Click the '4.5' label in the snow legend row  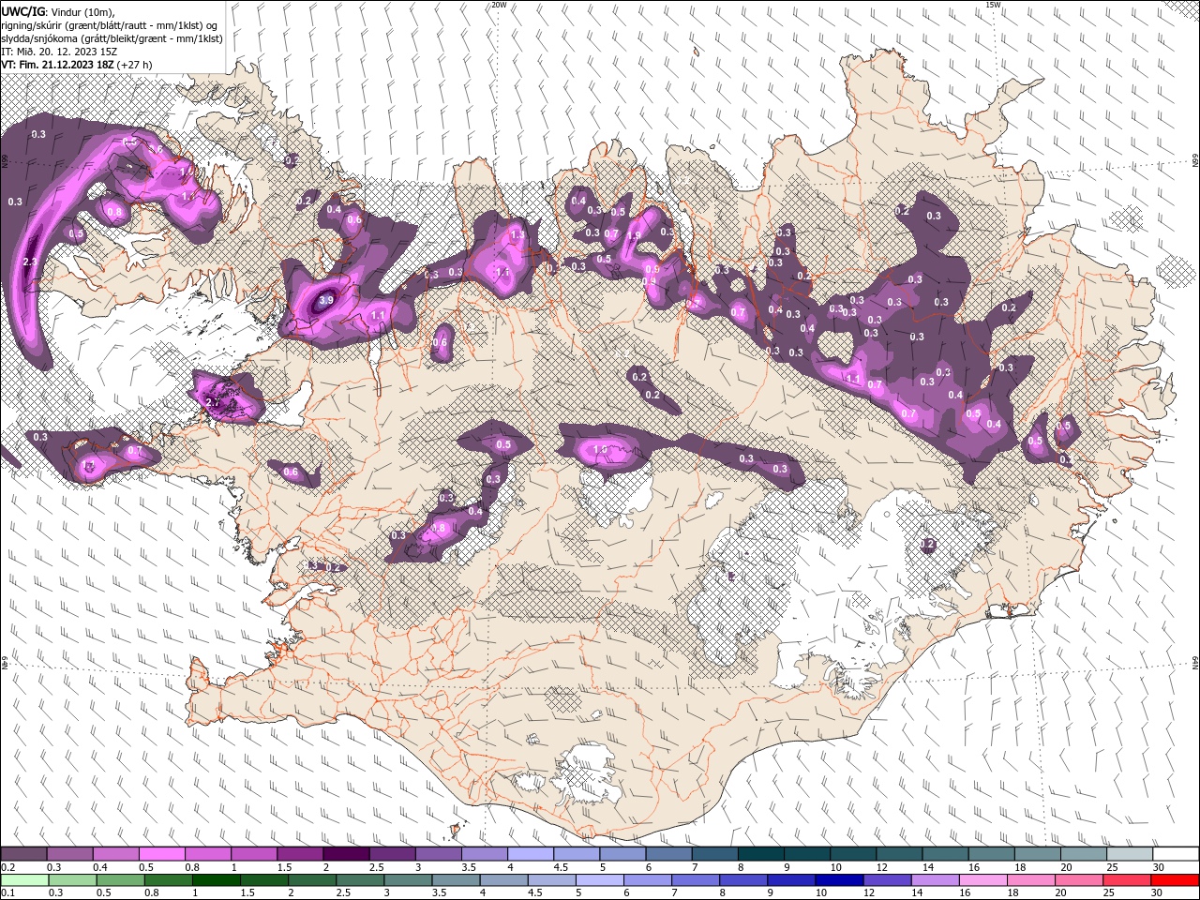[x=561, y=867]
